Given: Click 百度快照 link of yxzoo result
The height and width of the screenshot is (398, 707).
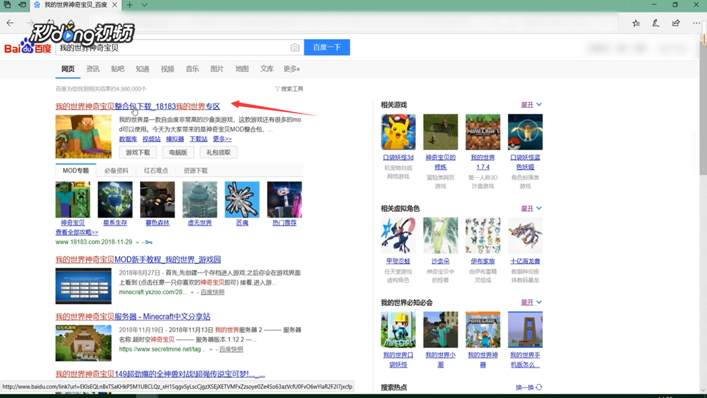Looking at the screenshot, I should [212, 292].
